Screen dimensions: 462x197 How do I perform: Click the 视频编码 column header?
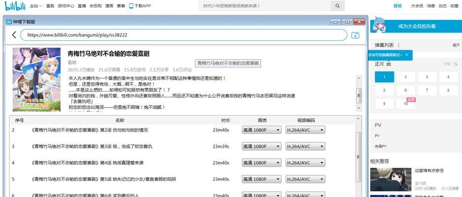click(x=306, y=120)
